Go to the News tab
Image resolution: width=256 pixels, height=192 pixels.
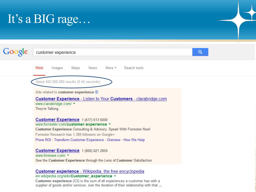(x=93, y=68)
